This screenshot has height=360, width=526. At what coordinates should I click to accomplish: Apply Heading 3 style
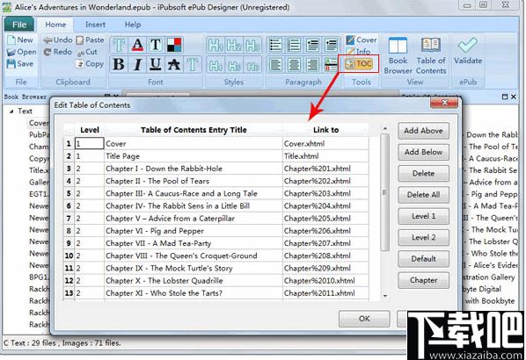[x=252, y=45]
